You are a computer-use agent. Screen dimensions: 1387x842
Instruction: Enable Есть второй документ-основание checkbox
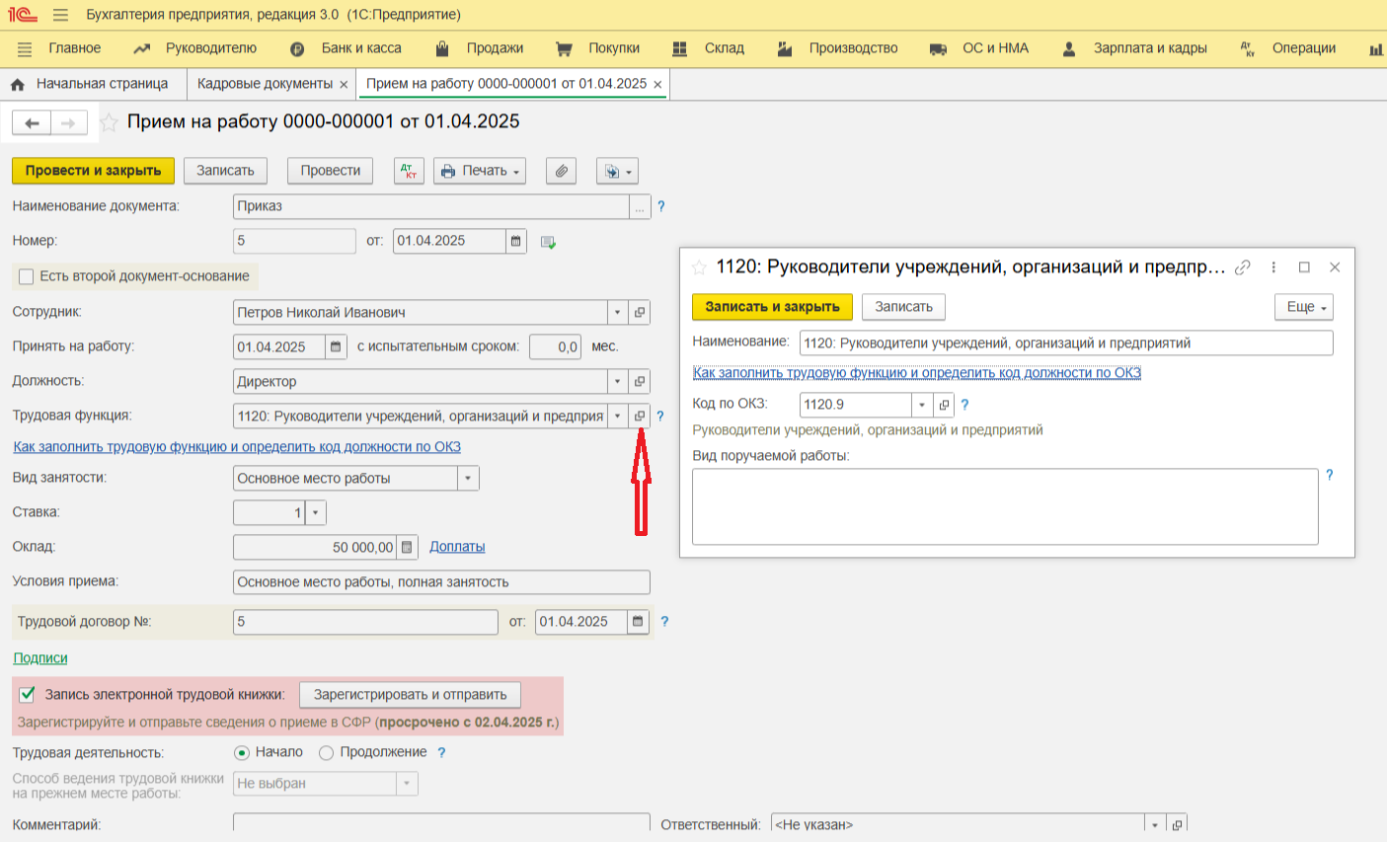[27, 276]
